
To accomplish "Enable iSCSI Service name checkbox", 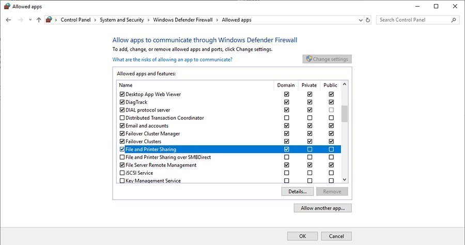I will pyautogui.click(x=122, y=173).
